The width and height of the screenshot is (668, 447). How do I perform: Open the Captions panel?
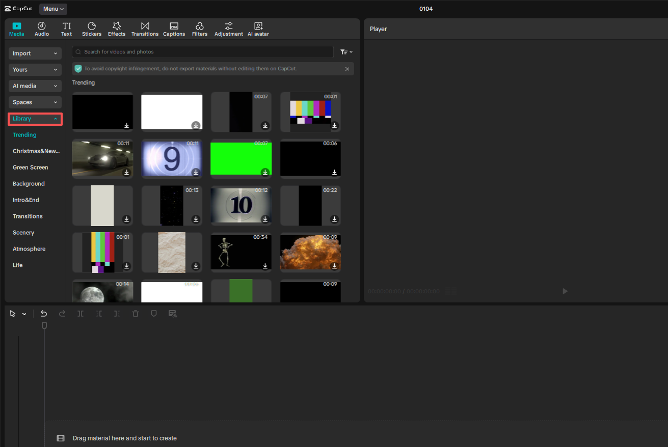pyautogui.click(x=174, y=29)
